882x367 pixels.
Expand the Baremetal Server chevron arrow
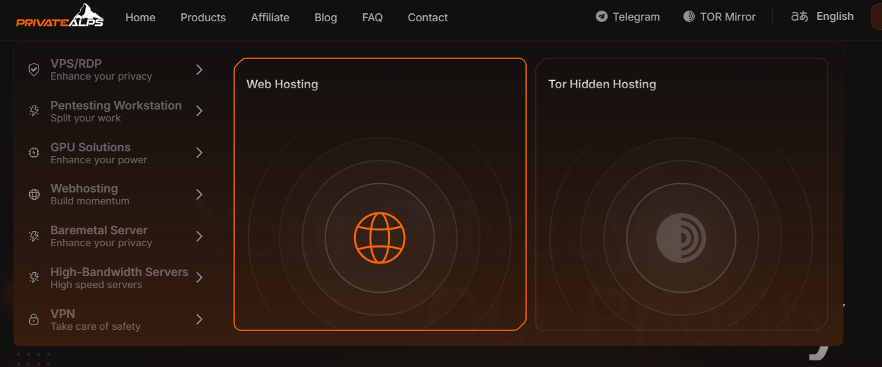tap(199, 236)
